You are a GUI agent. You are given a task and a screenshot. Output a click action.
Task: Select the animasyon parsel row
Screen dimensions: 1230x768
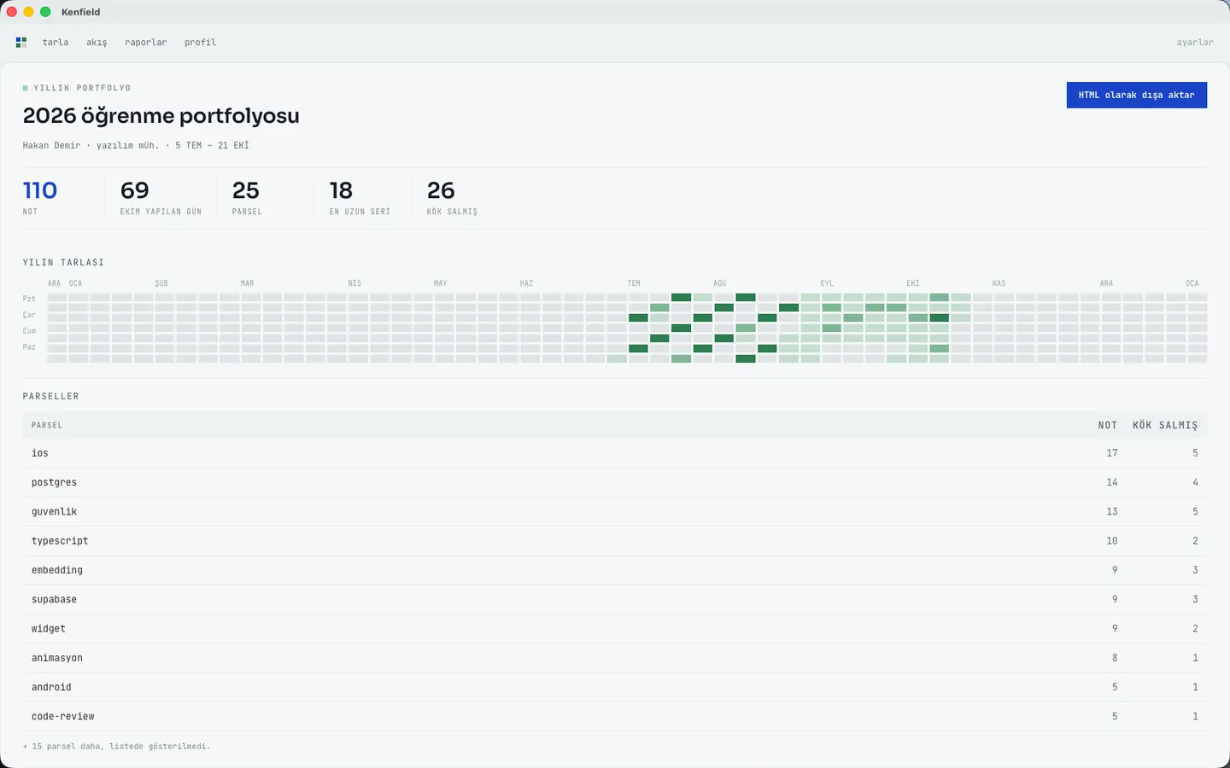615,658
